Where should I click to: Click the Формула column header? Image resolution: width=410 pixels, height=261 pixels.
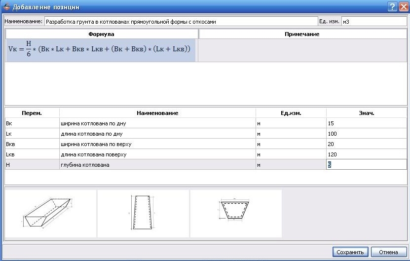pos(101,34)
